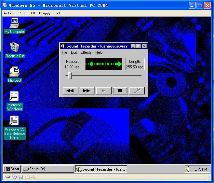The height and width of the screenshot is (183, 214).
Task: Click the floppy disk status icon
Action: [x=20, y=177]
